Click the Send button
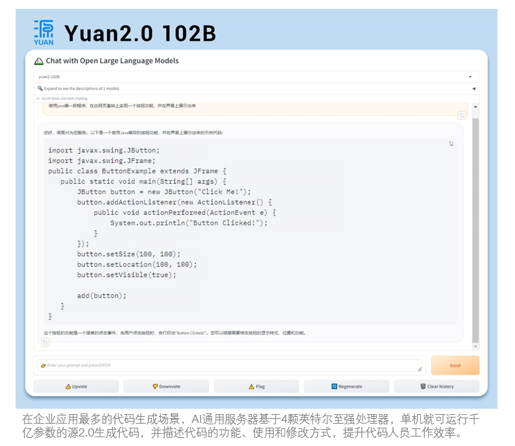515x446 pixels. [455, 365]
